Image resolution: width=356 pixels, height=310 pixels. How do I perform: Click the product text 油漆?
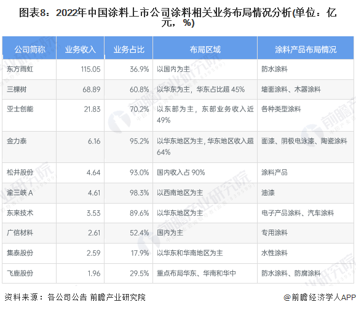[268, 193]
